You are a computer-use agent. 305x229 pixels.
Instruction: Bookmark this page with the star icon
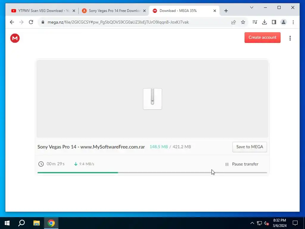pyautogui.click(x=243, y=22)
